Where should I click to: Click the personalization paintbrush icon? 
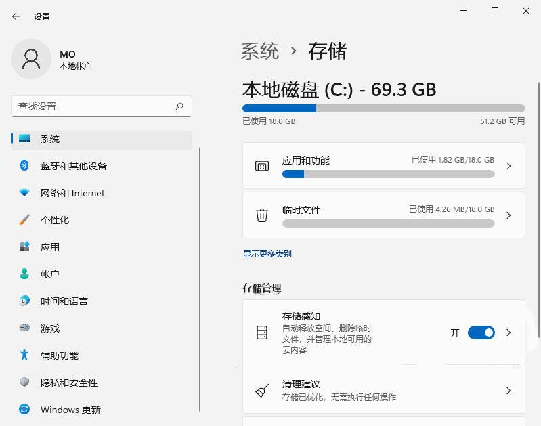(x=24, y=220)
